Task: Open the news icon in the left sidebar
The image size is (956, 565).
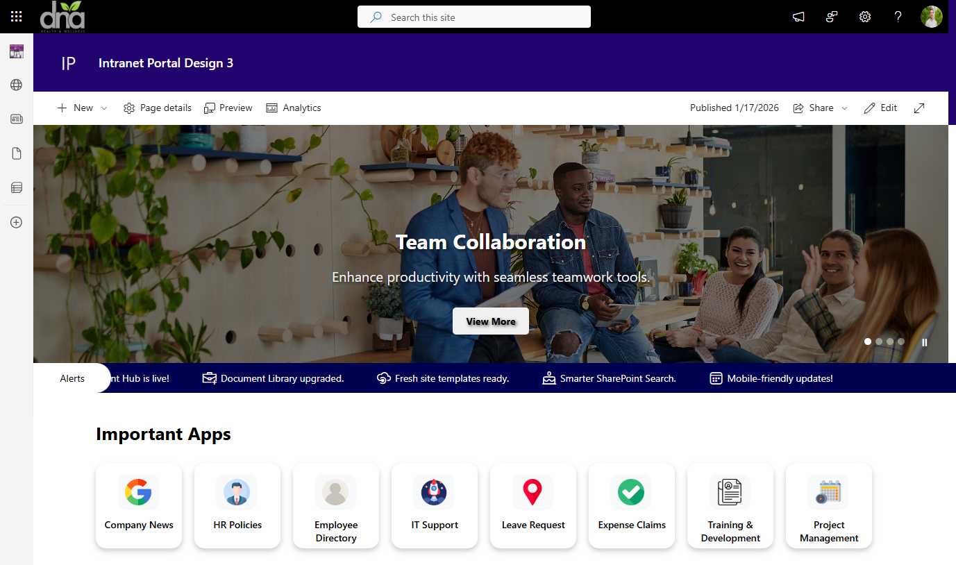Action: pos(16,119)
